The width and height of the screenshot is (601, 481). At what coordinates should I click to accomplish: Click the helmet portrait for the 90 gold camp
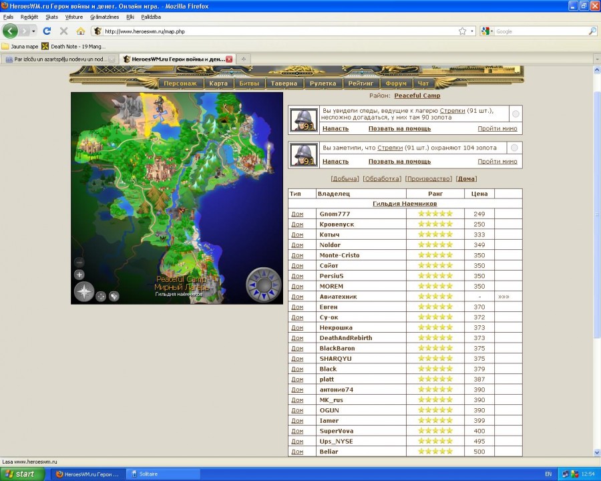304,120
